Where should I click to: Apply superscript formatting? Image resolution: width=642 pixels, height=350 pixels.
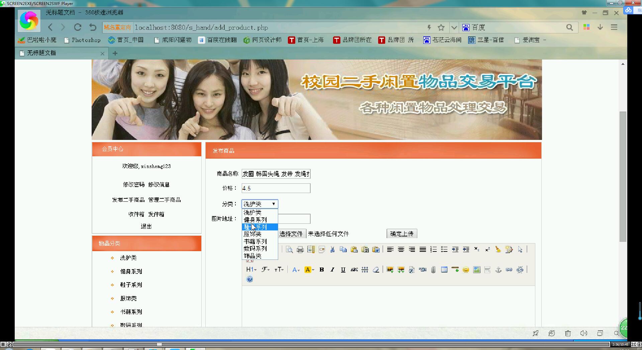[x=488, y=249]
